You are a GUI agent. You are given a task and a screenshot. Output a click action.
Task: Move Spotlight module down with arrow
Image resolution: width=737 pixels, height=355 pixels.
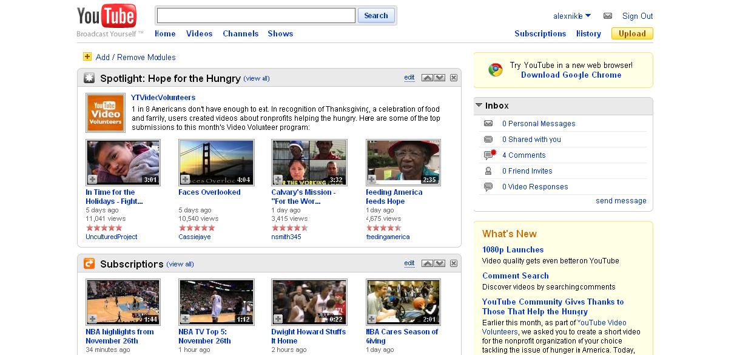439,78
